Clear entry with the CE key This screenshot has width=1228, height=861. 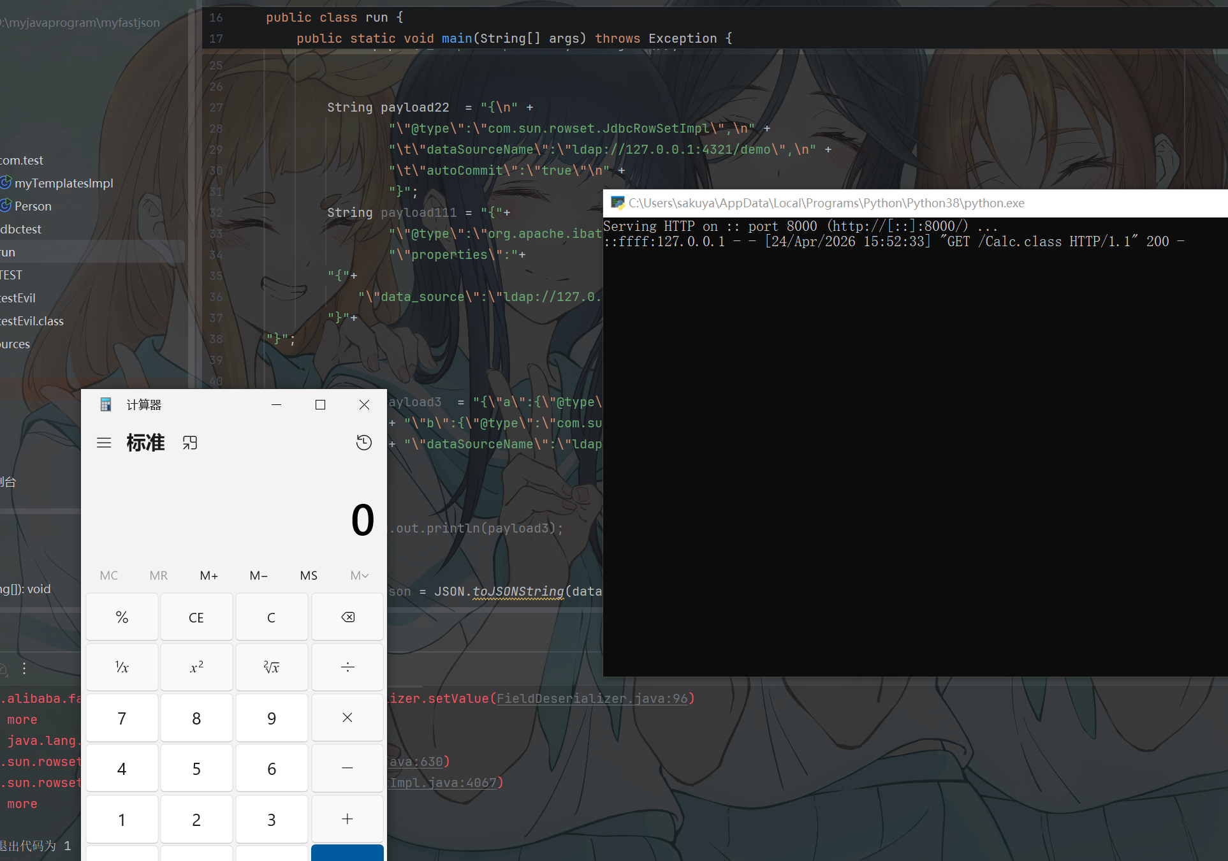click(x=196, y=617)
